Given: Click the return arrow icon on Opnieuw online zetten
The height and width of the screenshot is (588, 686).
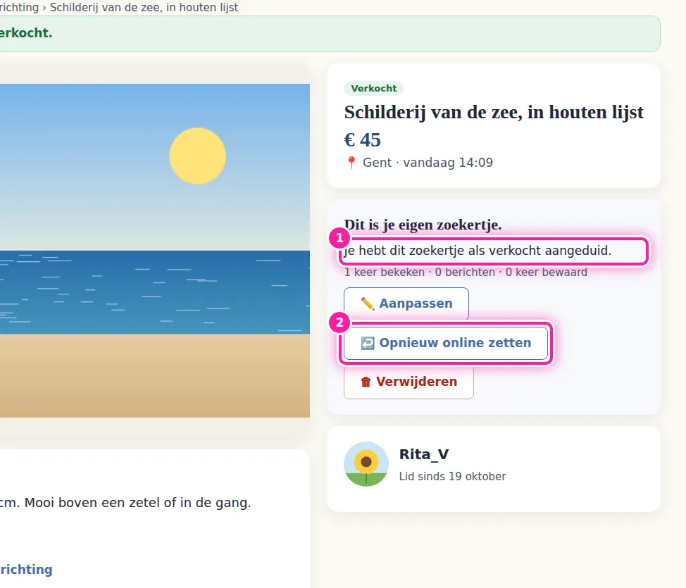Looking at the screenshot, I should coord(368,343).
